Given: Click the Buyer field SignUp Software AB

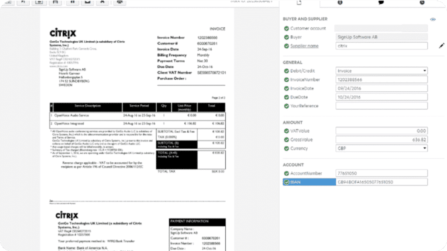Looking at the screenshot, I should (381, 37).
